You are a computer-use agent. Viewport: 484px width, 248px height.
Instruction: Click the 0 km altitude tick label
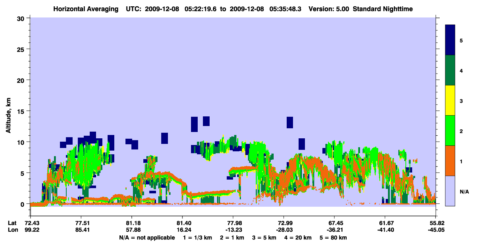23,204
